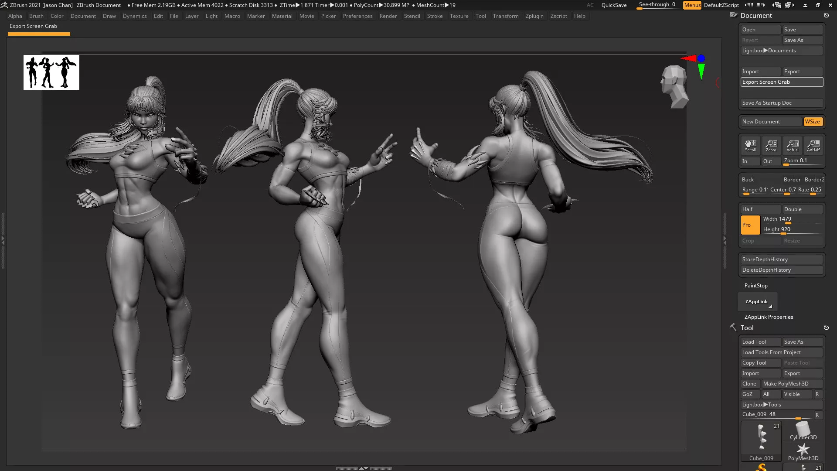Image resolution: width=837 pixels, height=471 pixels.
Task: Open the Render menu
Action: point(388,16)
